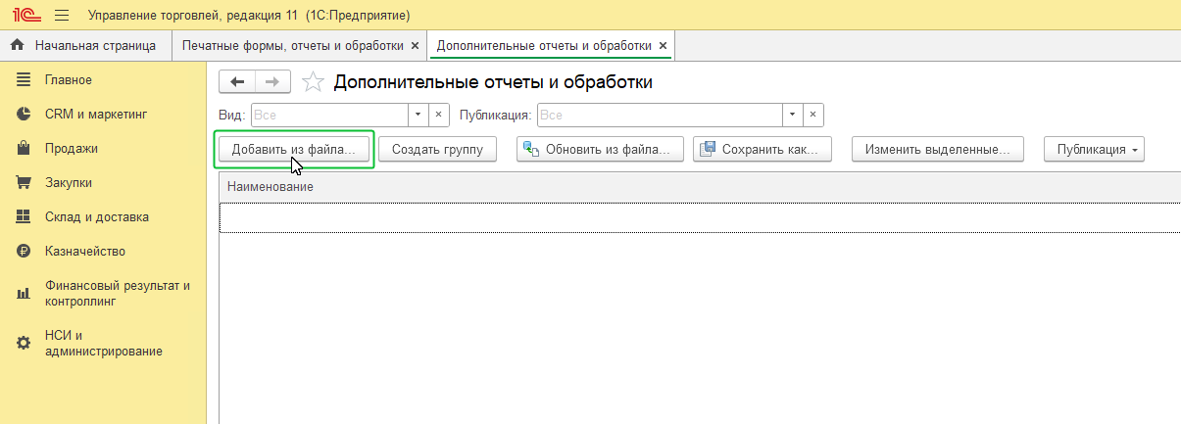
Task: Clear the Вид filter field
Action: pyautogui.click(x=439, y=115)
